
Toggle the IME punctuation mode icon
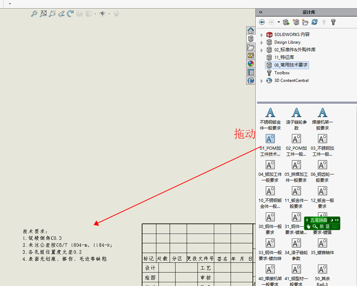[336, 220]
